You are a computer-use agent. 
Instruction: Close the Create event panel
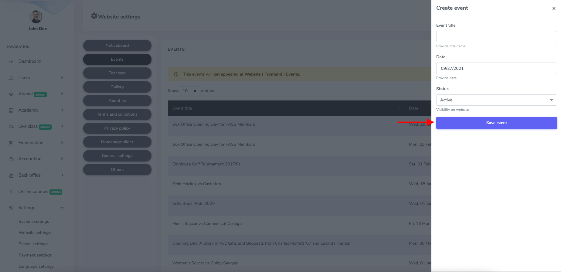tap(554, 8)
